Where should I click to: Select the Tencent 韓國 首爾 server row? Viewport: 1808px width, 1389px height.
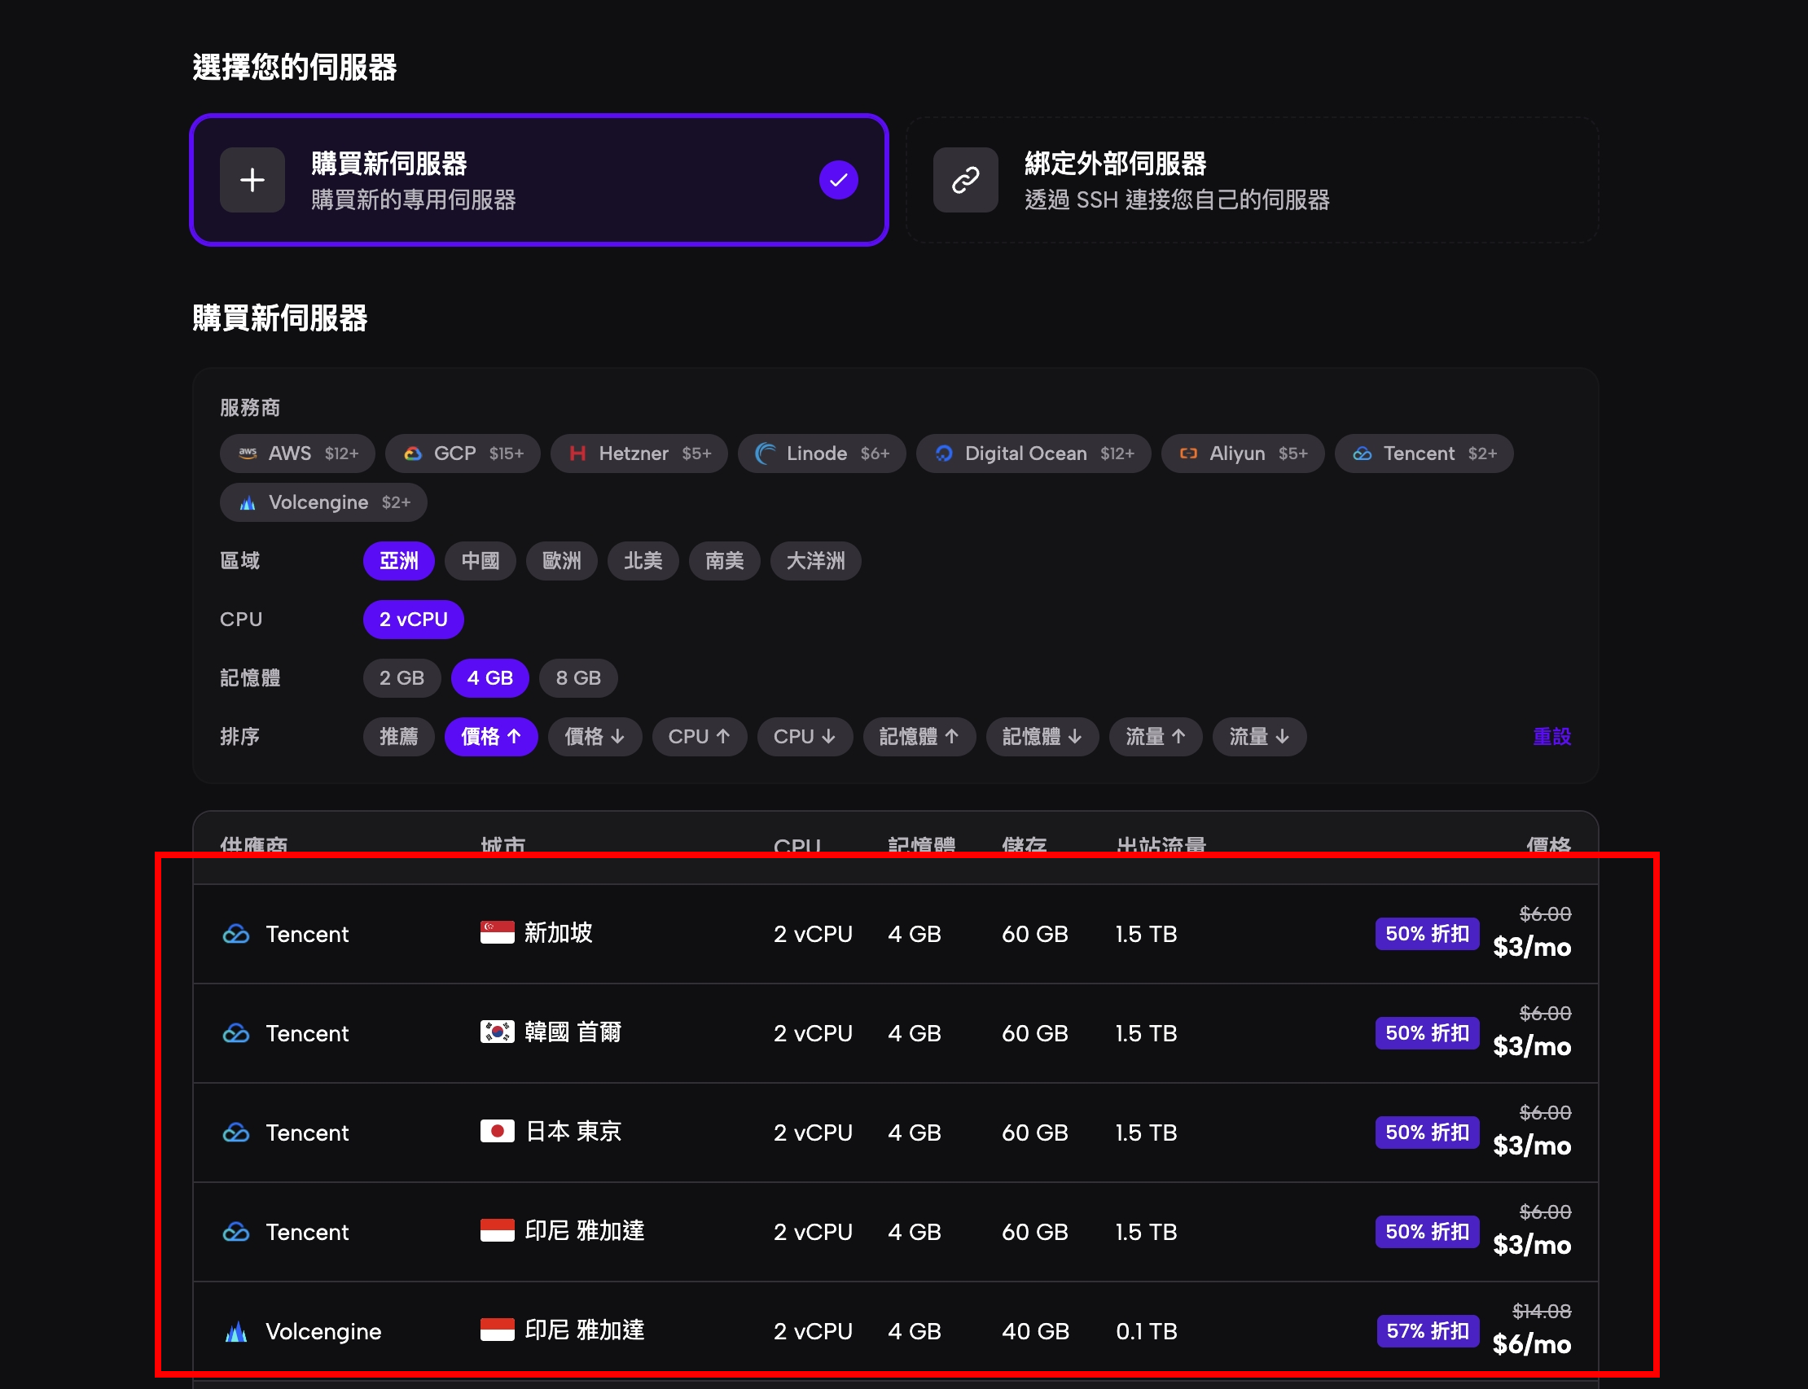coord(896,1032)
